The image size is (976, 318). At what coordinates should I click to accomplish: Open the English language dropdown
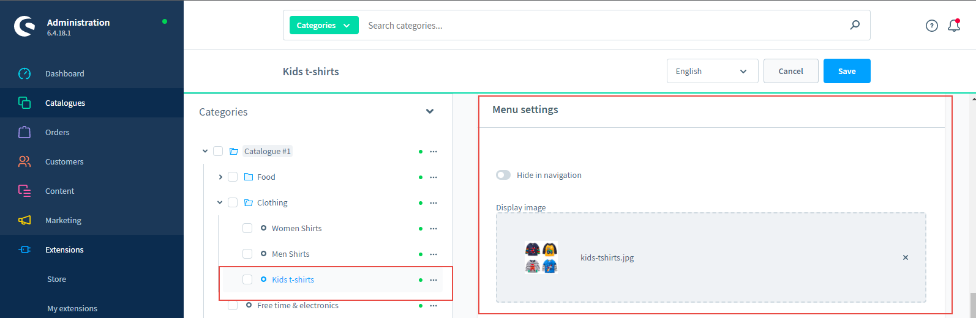713,71
